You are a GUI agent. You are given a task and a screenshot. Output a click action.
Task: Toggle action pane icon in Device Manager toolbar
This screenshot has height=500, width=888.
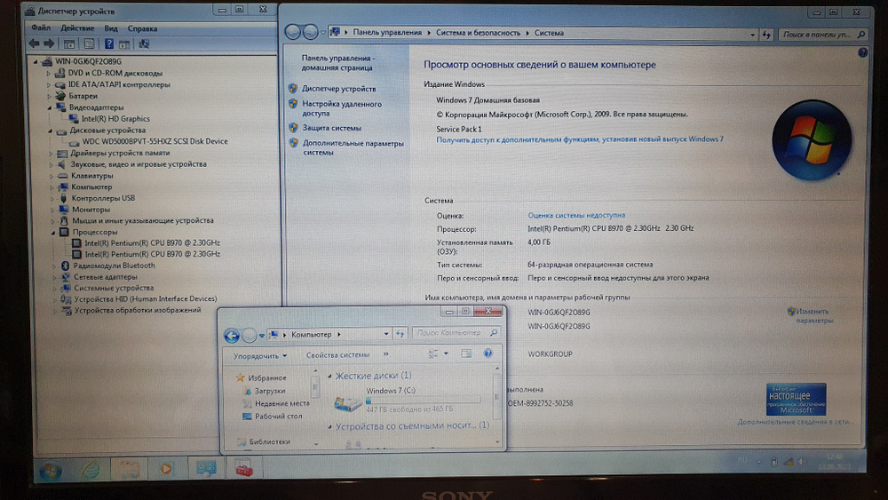tap(124, 44)
